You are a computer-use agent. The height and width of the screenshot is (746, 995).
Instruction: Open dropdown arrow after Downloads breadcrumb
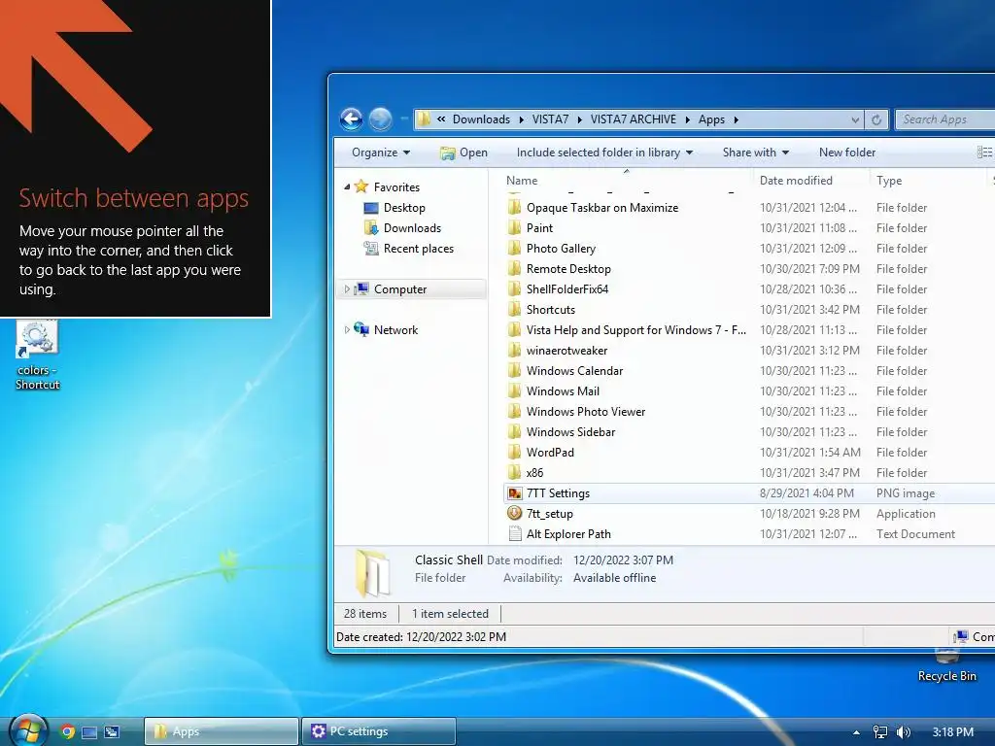521,119
